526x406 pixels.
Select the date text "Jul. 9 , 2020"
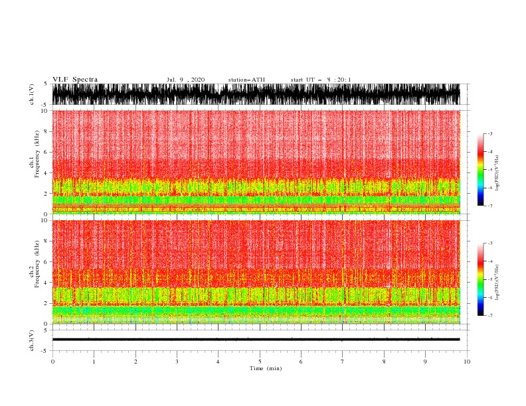click(185, 80)
